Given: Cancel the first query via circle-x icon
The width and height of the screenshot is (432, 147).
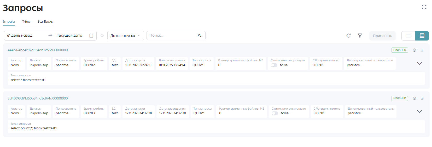Looking at the screenshot, I should pos(414,50).
